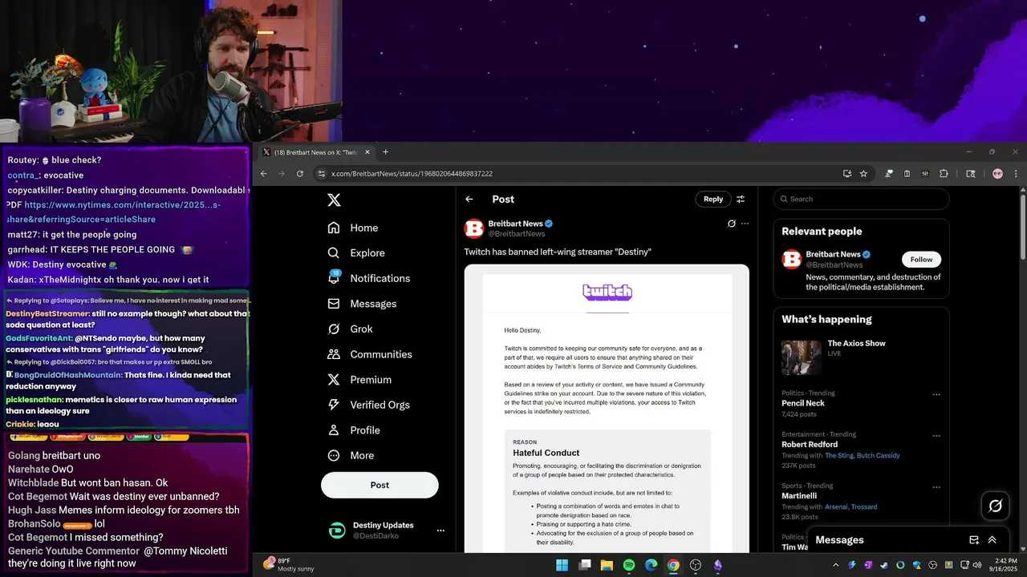The image size is (1027, 577).
Task: Click the floating Grok button
Action: [996, 506]
